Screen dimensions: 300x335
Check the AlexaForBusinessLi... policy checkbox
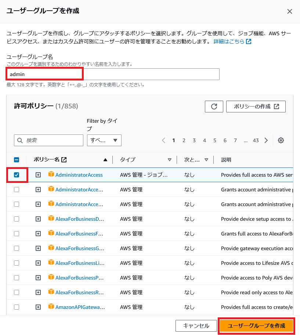[x=17, y=263]
